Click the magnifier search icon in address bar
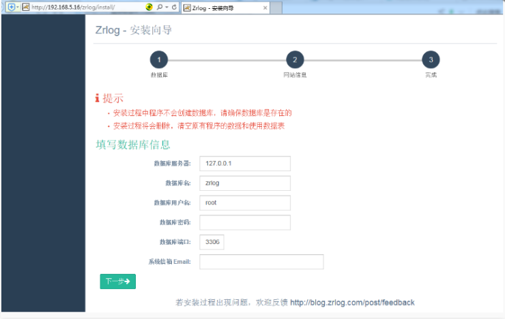This screenshot has height=319, width=505. (158, 7)
